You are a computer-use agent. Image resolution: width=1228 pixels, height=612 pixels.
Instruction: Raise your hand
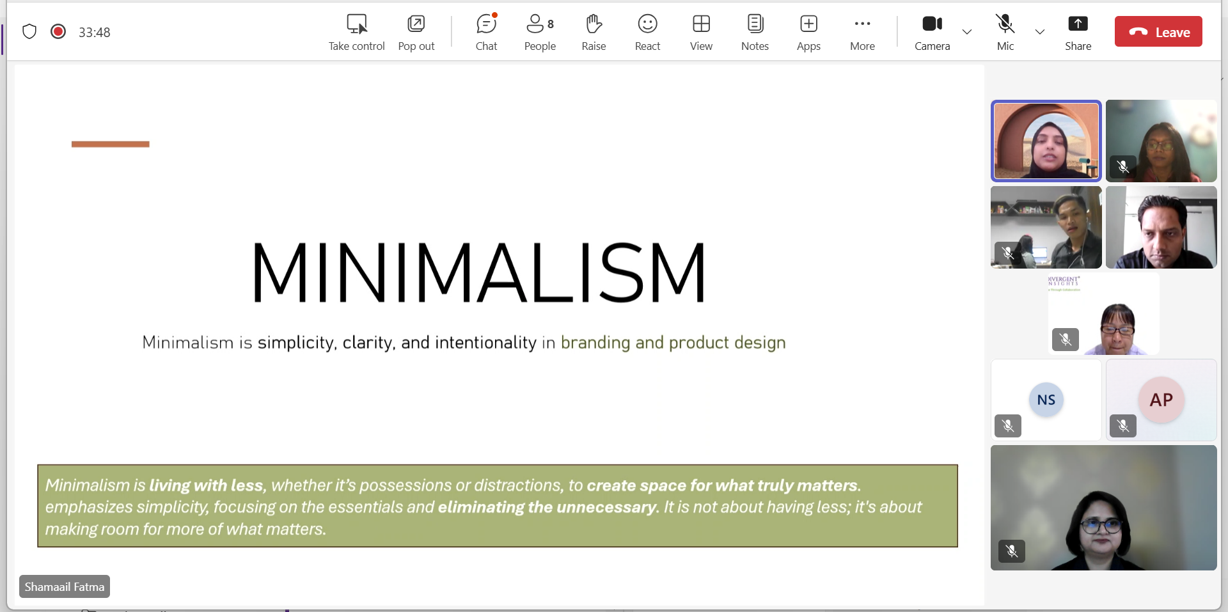click(x=594, y=33)
